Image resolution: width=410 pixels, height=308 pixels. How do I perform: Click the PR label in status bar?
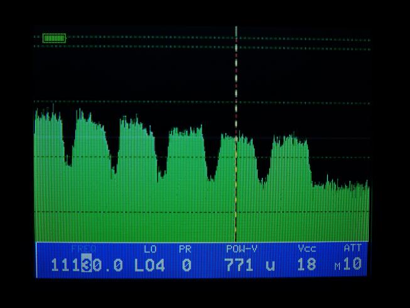[185, 250]
